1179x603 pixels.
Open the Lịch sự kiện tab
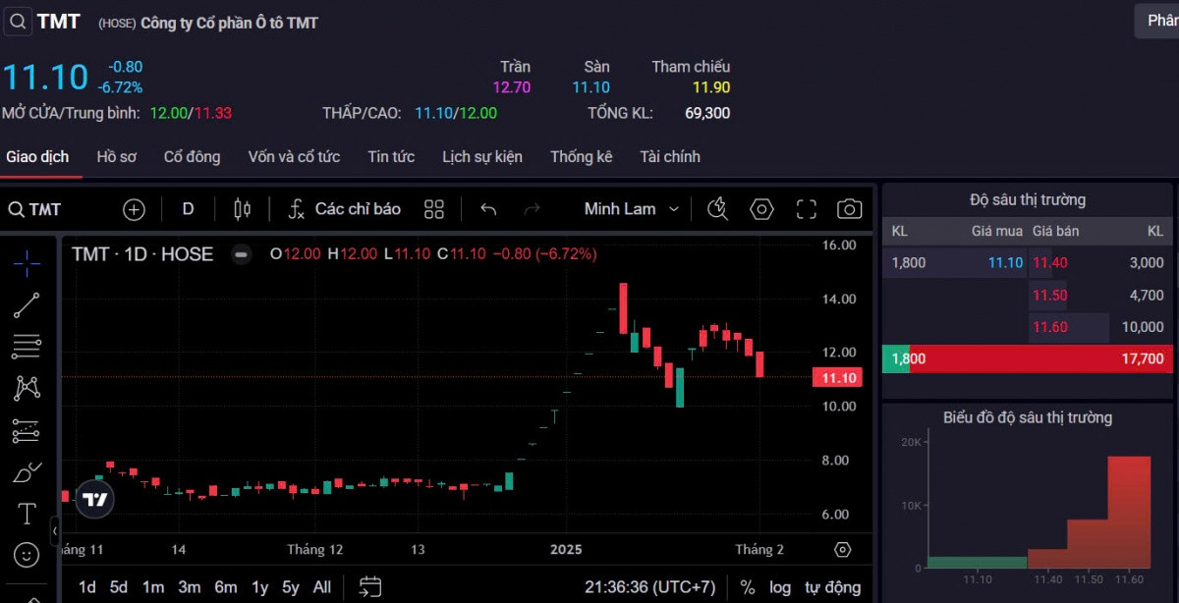tap(482, 157)
